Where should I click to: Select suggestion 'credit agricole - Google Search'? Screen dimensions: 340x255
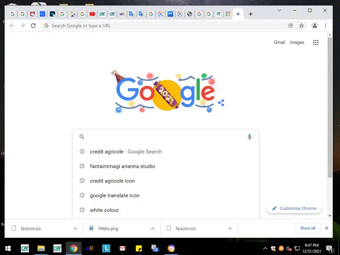[166, 151]
